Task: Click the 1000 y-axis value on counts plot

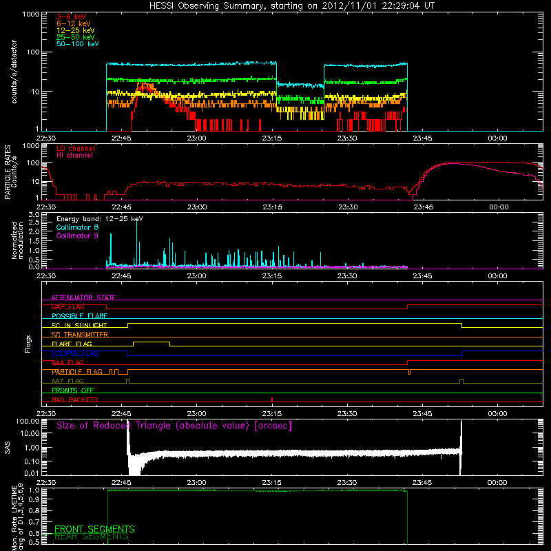Action: coord(31,14)
